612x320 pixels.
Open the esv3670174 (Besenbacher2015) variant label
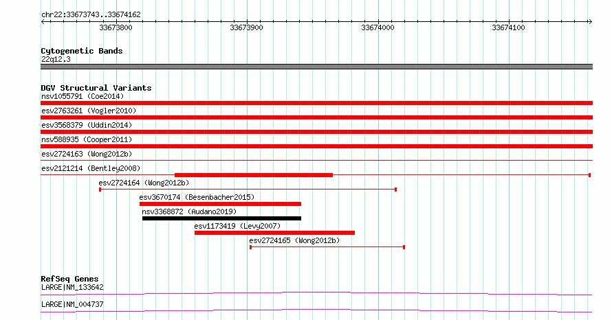(197, 197)
